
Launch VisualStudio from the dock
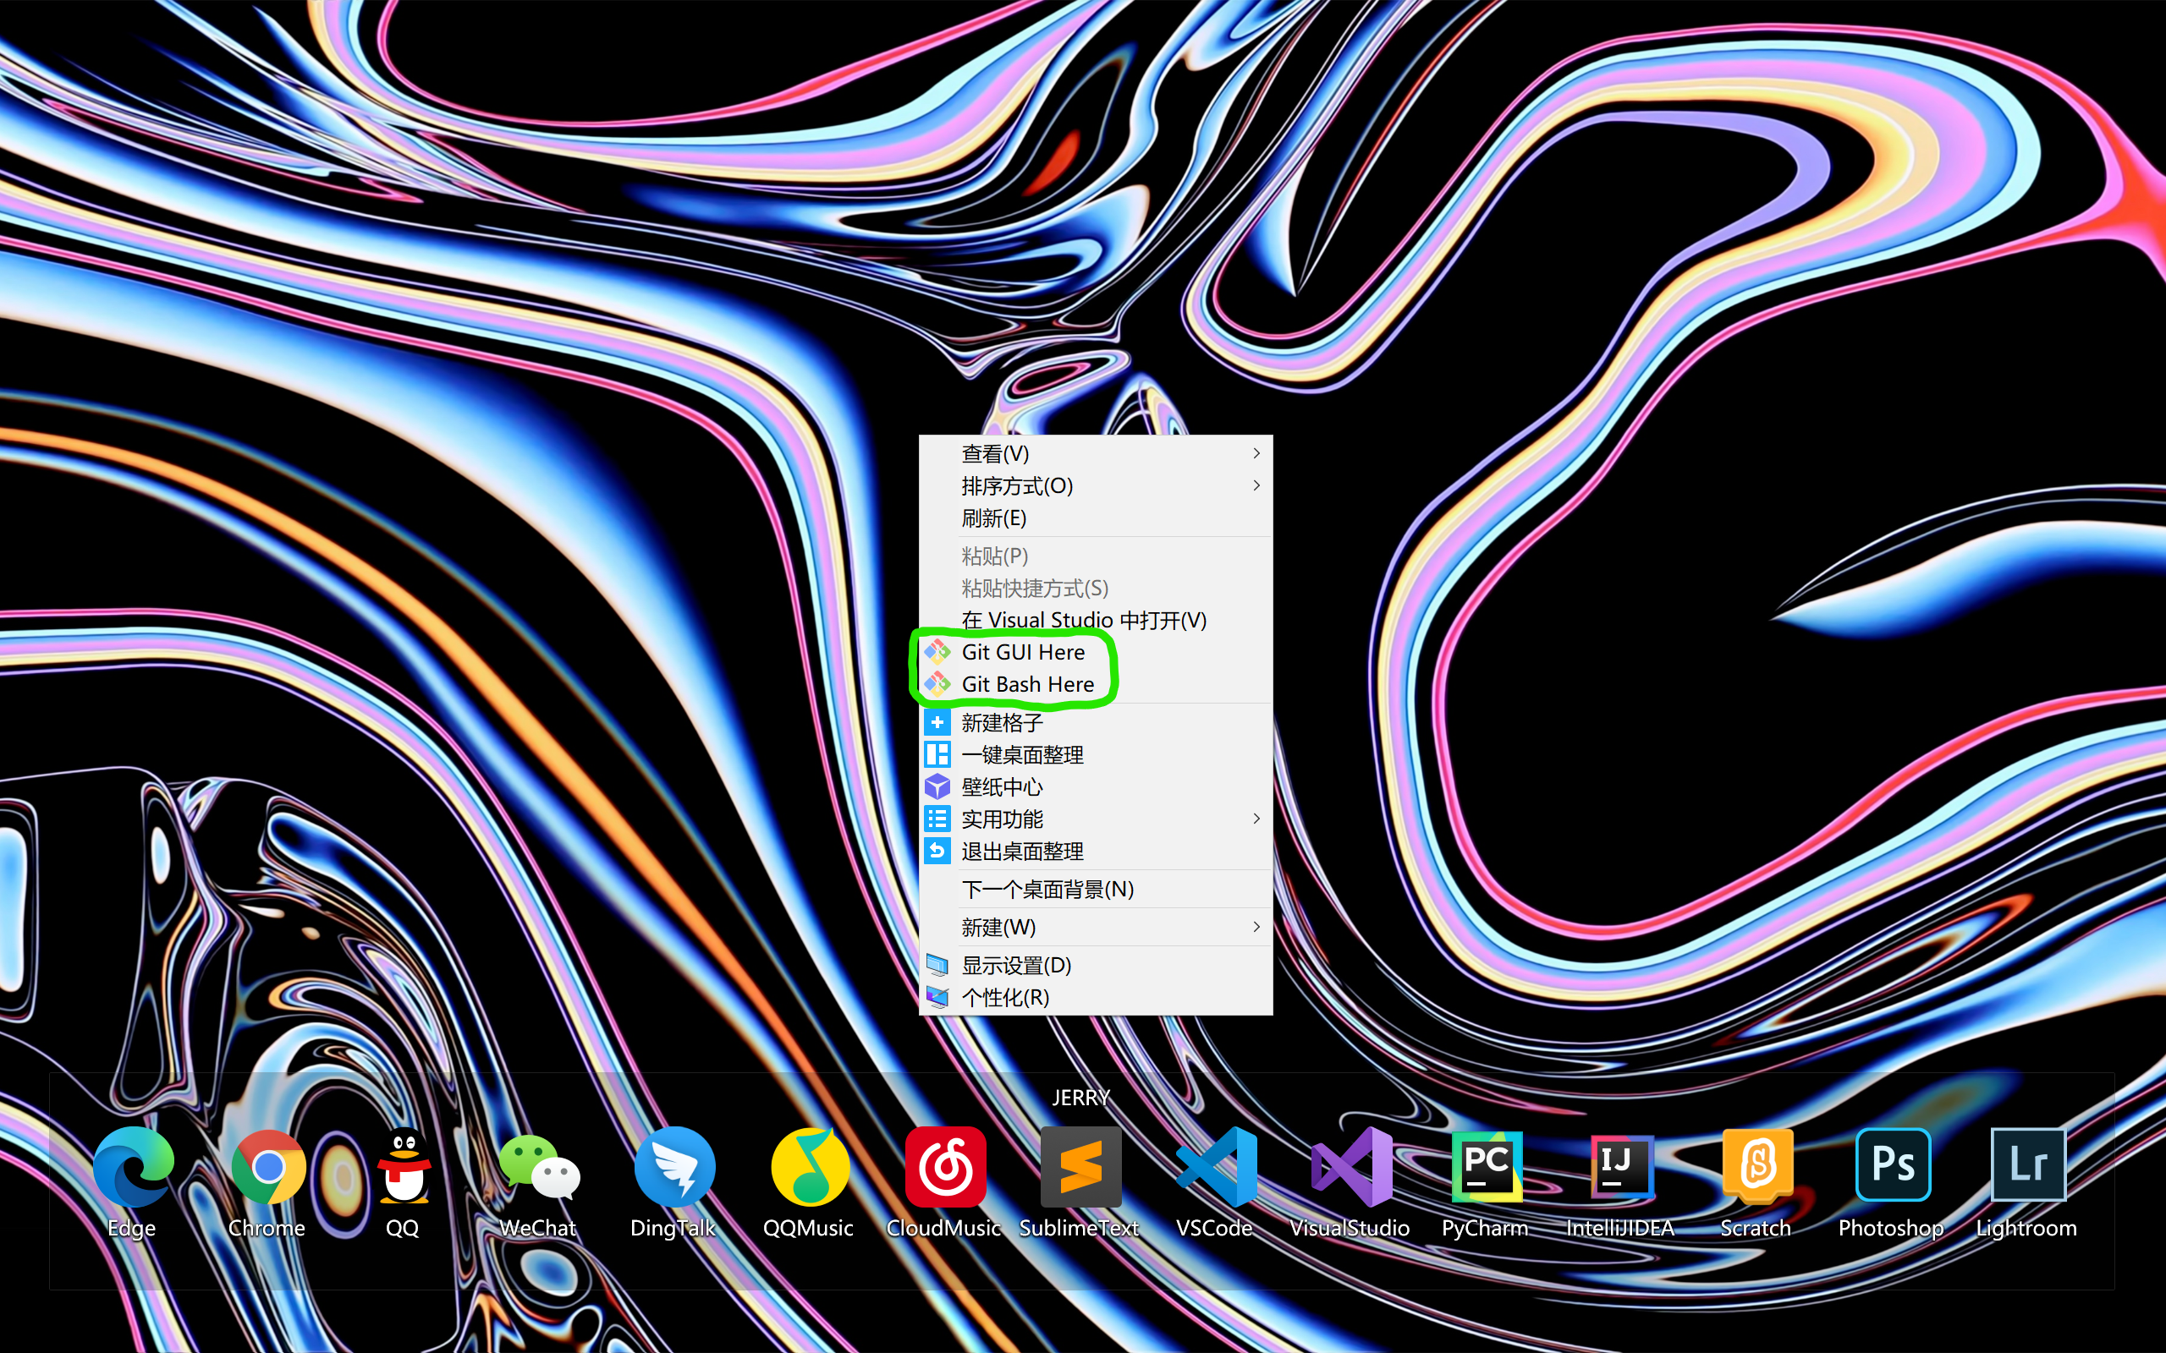(1350, 1166)
